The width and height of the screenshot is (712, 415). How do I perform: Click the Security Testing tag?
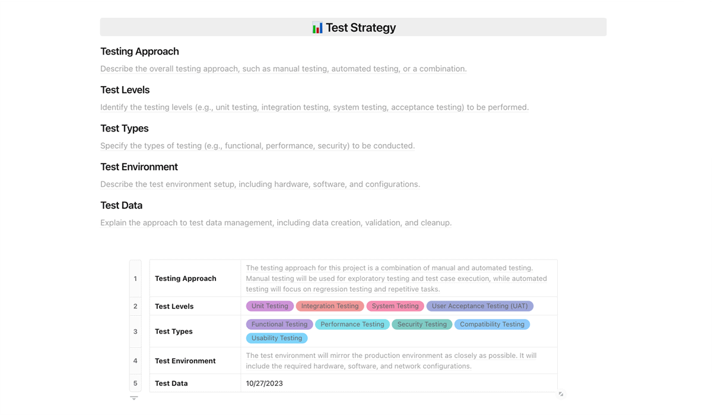(422, 324)
